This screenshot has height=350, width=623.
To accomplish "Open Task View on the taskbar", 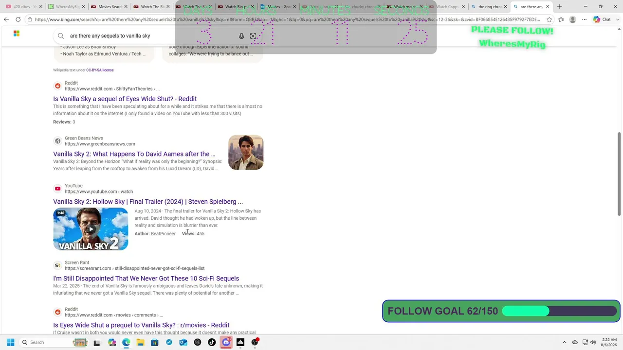I will coord(97,342).
